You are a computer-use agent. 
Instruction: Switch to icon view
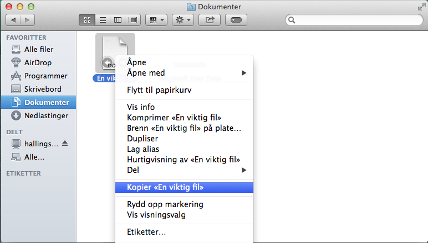(87, 20)
